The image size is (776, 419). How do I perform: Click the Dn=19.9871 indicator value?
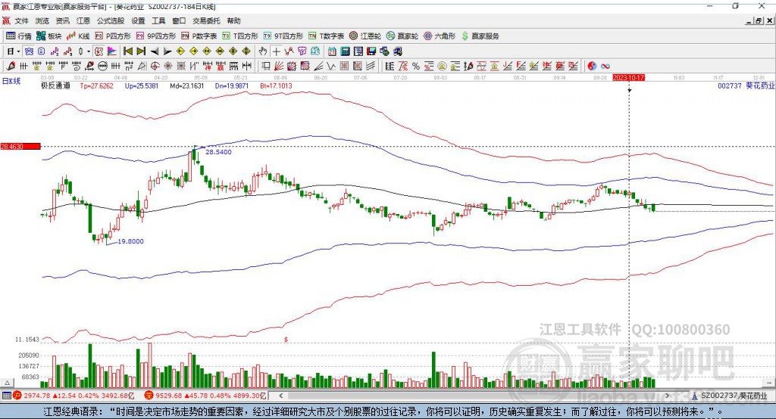232,85
